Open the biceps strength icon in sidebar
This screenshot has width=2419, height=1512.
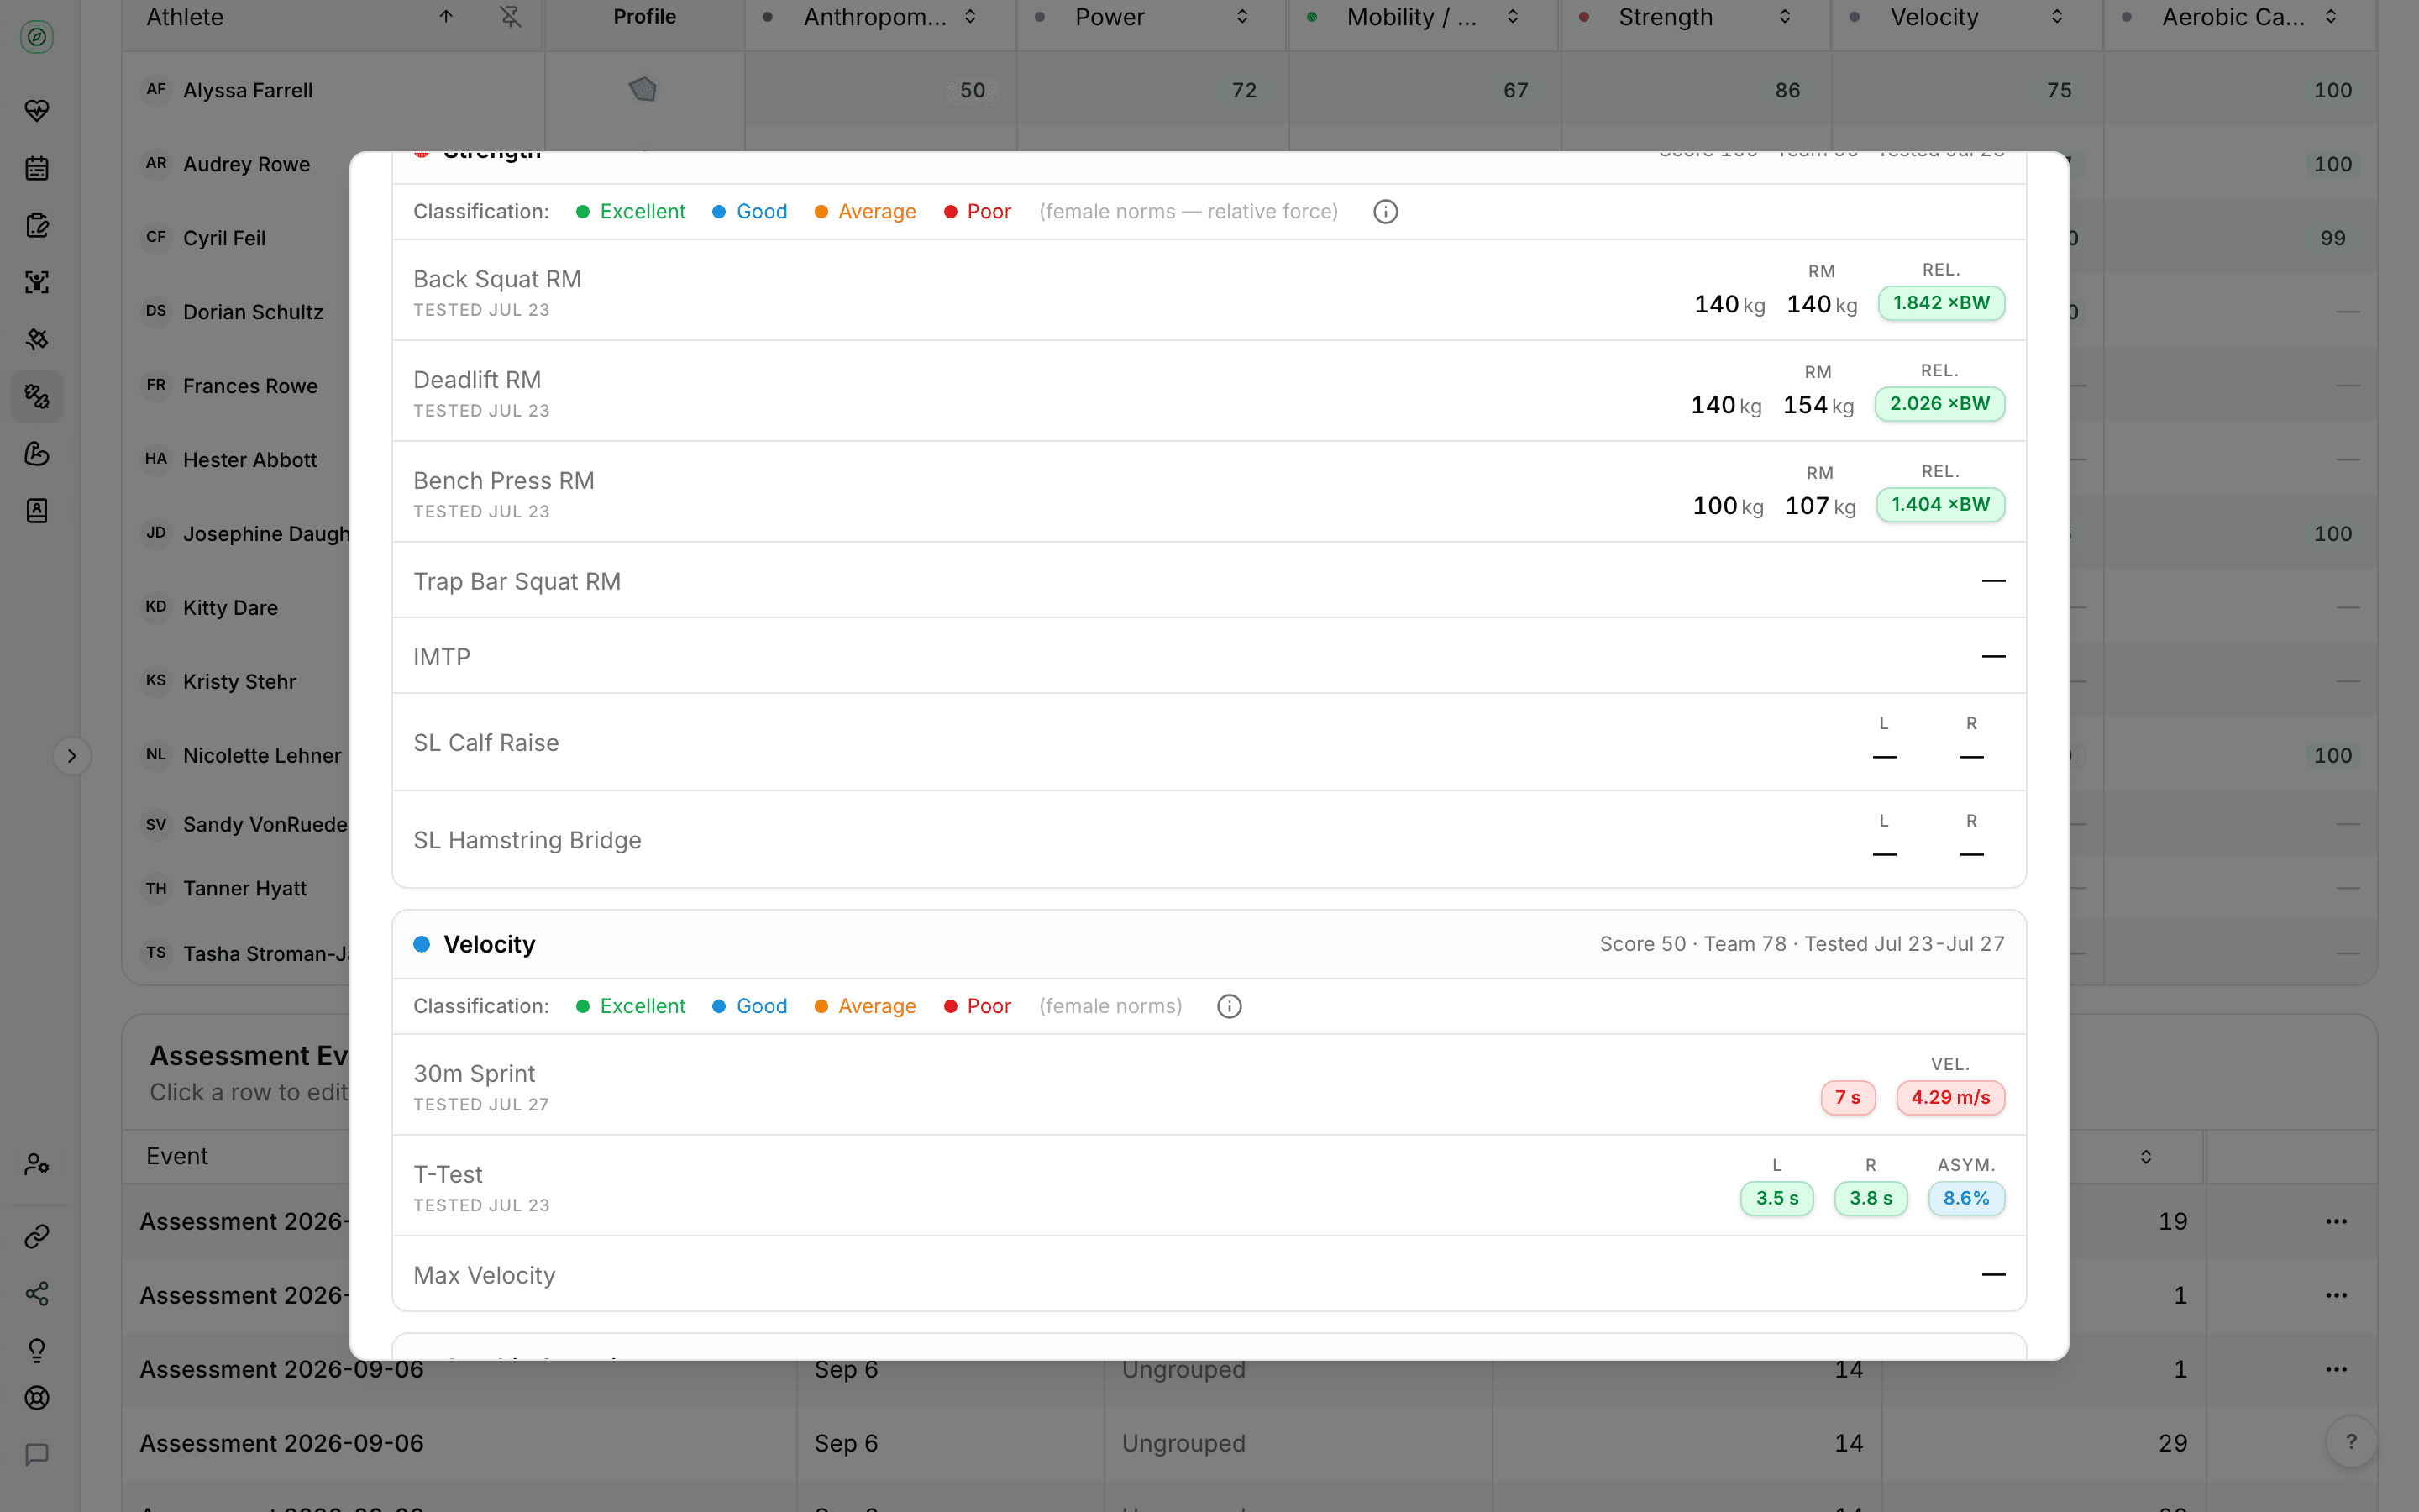(x=37, y=454)
